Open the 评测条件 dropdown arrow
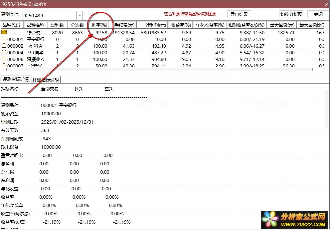The height and width of the screenshot is (230, 331). [79, 16]
